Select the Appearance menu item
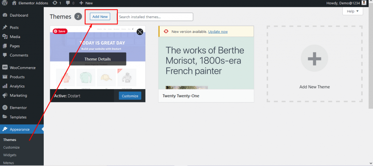The image size is (373, 166). (22, 129)
